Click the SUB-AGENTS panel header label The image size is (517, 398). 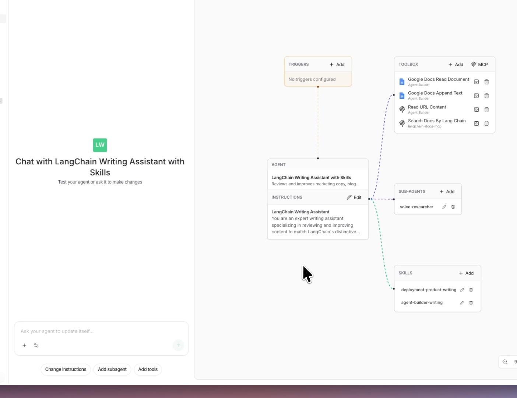[412, 192]
